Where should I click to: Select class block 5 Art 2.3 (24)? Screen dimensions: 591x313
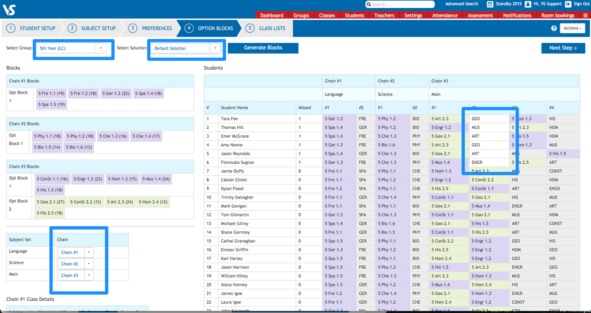120,202
